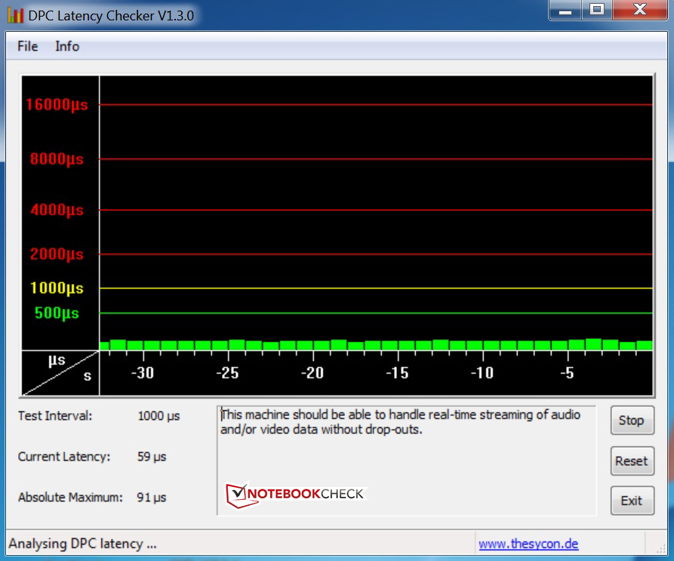
Task: Click the -20 time axis label
Action: 312,373
